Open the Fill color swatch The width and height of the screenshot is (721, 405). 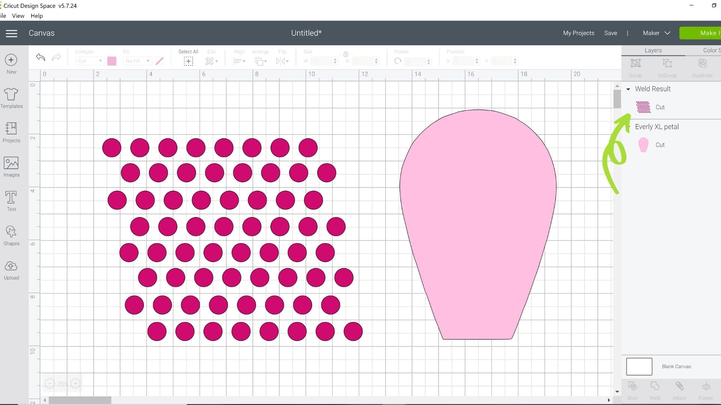pos(112,61)
